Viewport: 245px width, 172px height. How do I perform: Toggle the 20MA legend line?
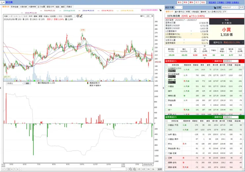(x=86, y=11)
